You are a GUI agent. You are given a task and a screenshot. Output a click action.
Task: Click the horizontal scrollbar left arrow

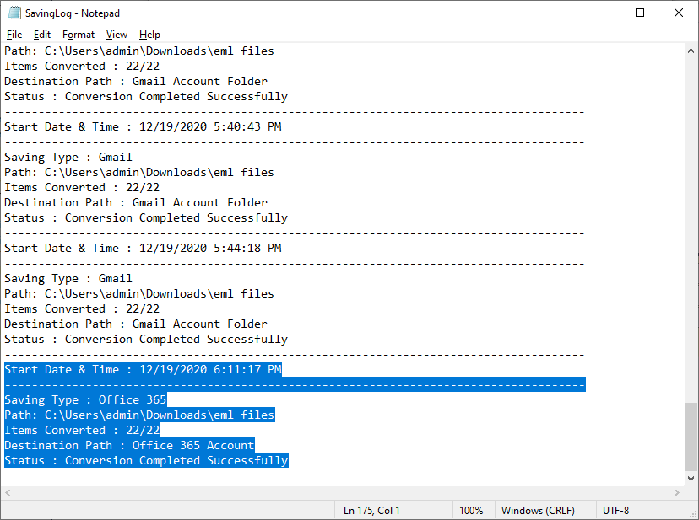8,493
